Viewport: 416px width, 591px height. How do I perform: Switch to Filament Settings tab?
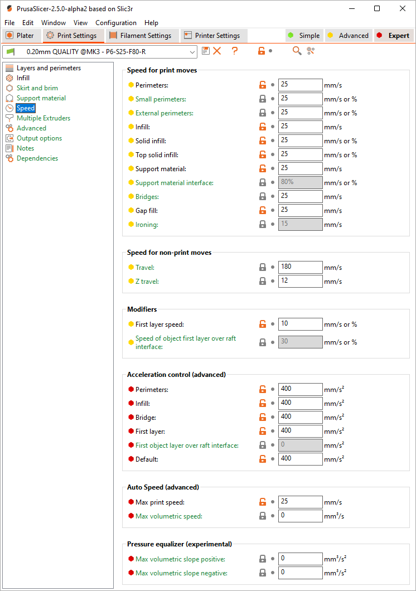[141, 36]
